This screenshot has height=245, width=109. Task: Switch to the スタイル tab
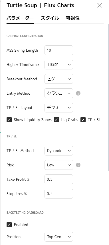pos(50,18)
